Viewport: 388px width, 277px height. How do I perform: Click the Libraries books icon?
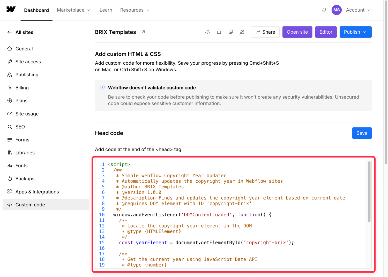[x=10, y=153]
